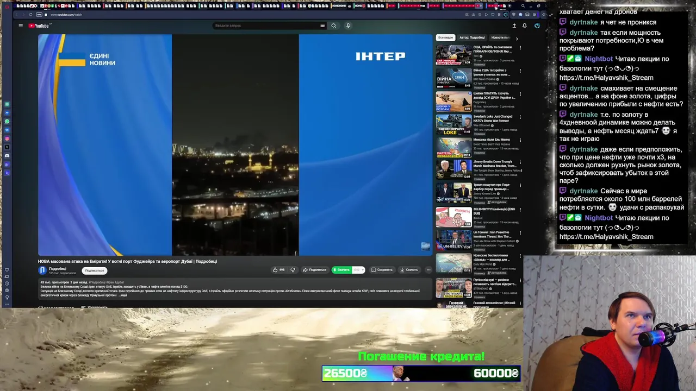
Task: Click Поделиться share button
Action: (315, 270)
